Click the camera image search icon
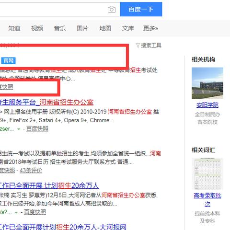 112,10
